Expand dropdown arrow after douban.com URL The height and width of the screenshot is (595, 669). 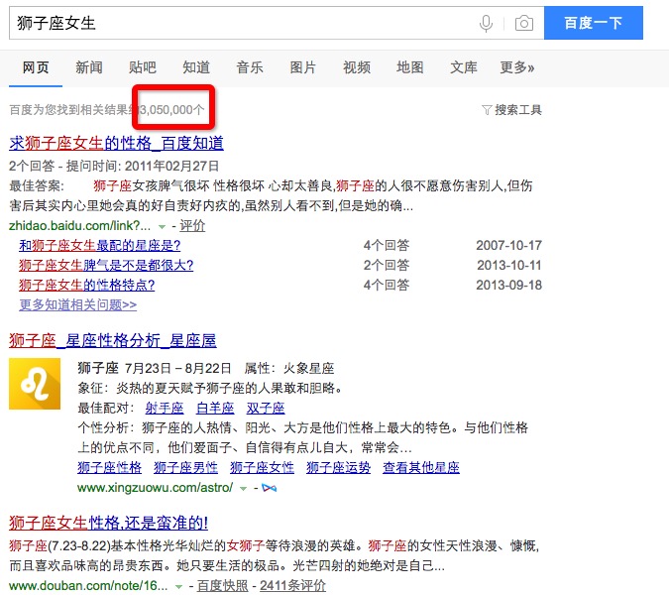click(x=178, y=587)
